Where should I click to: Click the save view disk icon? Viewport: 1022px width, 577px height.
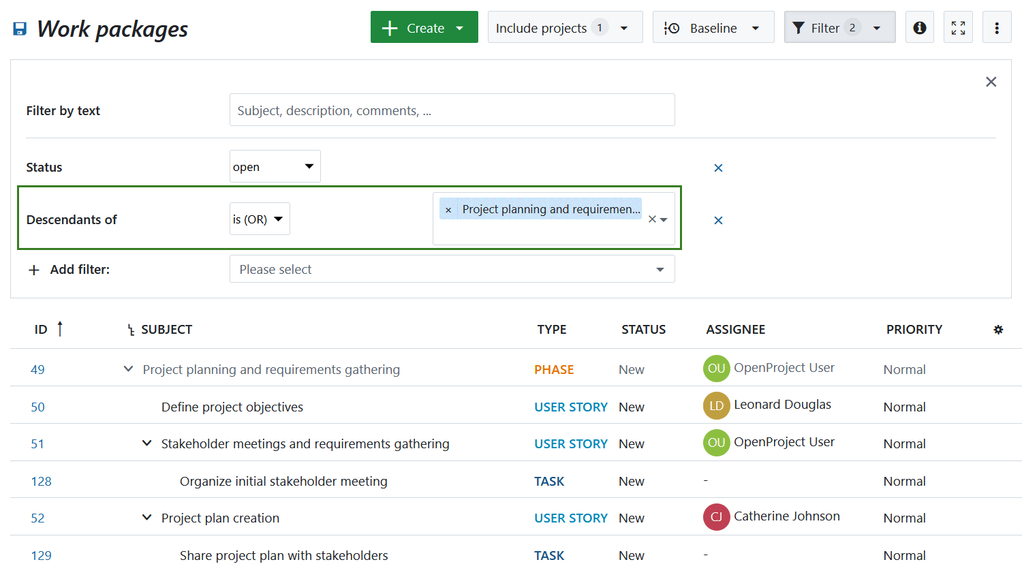coord(19,28)
